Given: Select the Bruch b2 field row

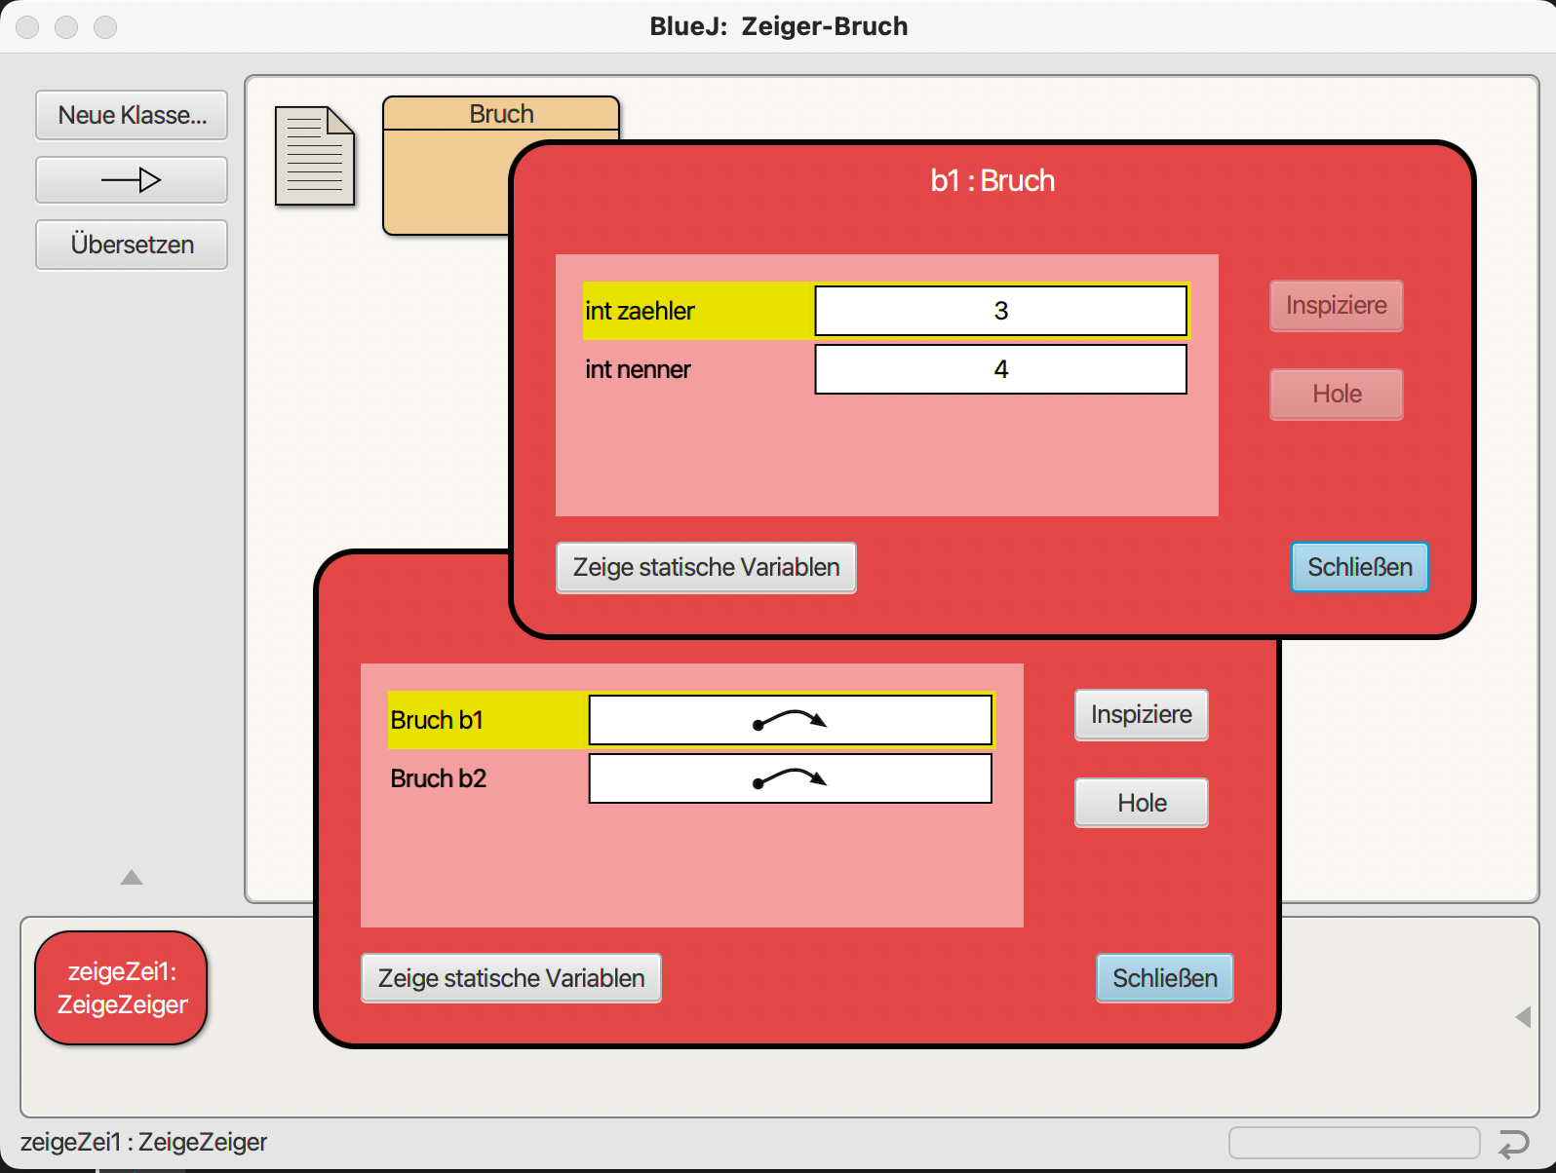Looking at the screenshot, I should click(x=691, y=778).
